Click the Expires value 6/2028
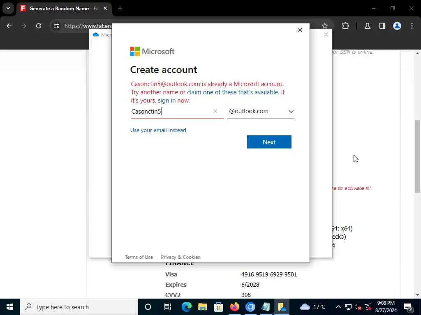This screenshot has width=421, height=315. click(x=250, y=285)
